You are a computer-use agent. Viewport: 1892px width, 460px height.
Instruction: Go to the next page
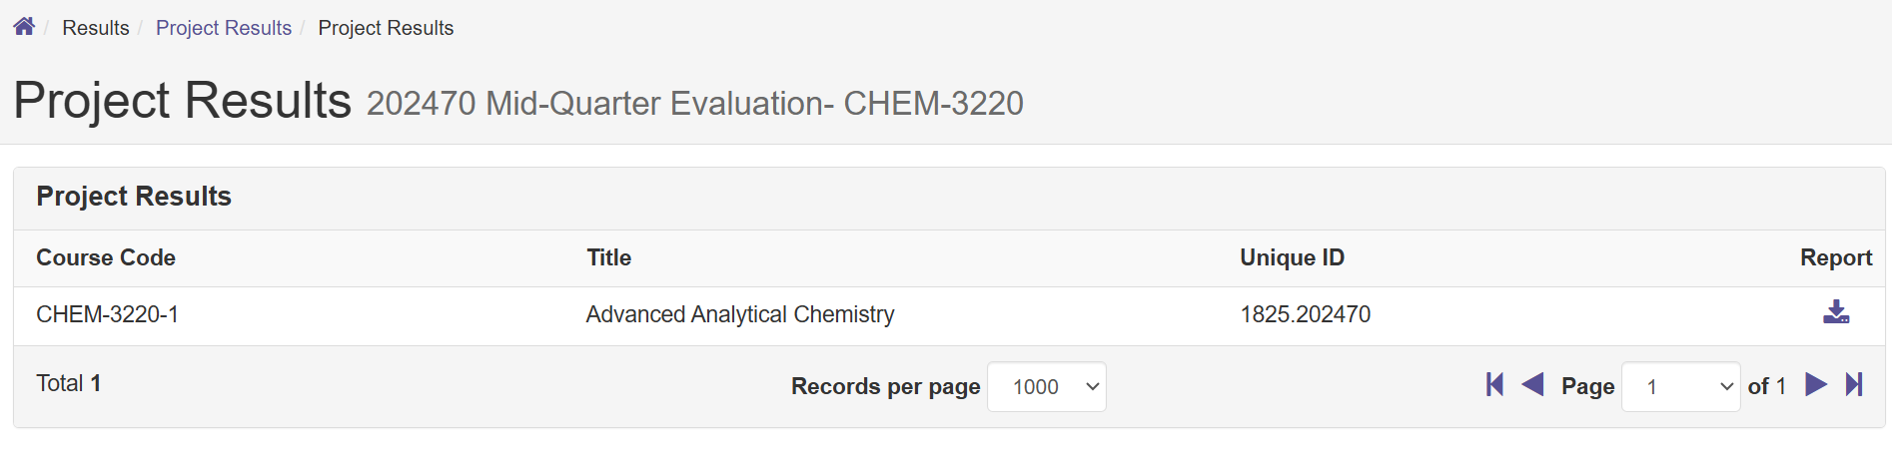(x=1816, y=385)
